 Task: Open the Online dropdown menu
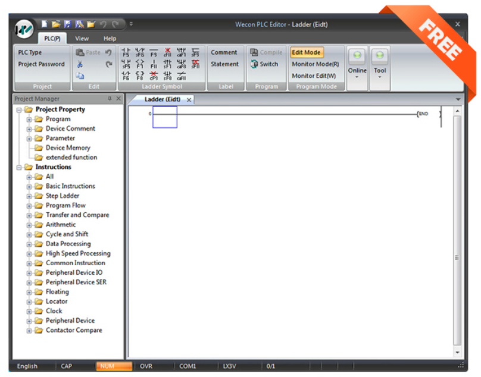357,68
